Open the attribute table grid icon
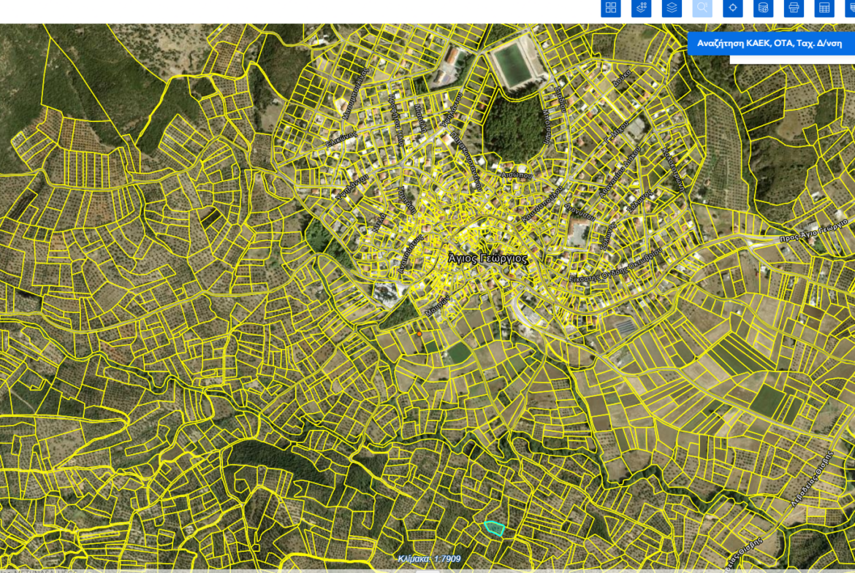The height and width of the screenshot is (573, 855). pos(824,7)
